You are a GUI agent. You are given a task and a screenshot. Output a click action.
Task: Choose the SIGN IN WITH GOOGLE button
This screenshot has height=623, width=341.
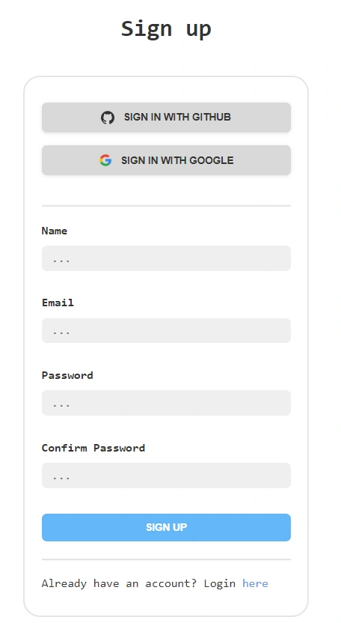pyautogui.click(x=166, y=160)
